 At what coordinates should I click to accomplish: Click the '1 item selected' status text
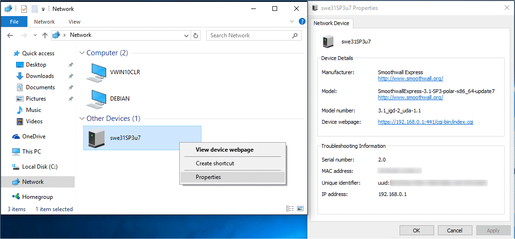click(54, 209)
